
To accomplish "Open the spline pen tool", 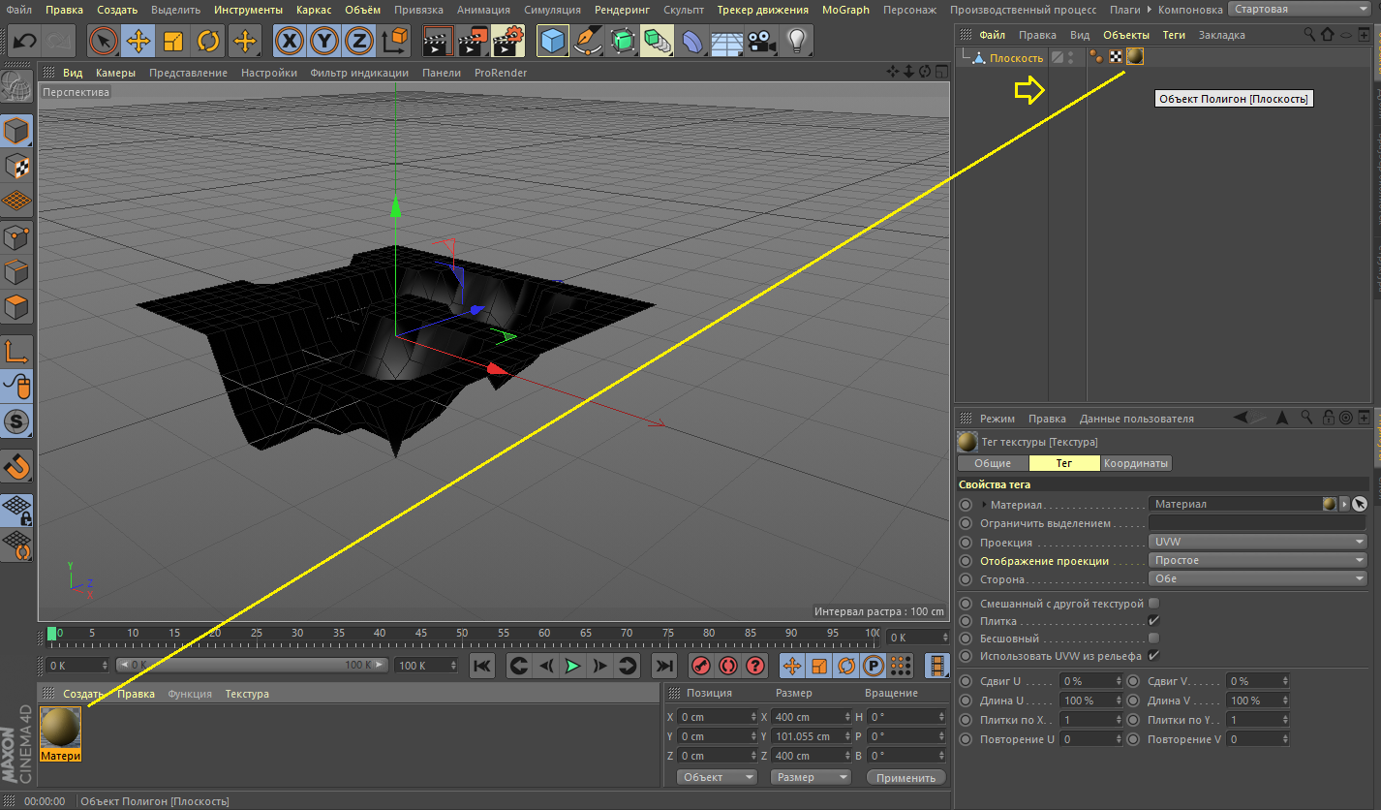I will pos(588,41).
